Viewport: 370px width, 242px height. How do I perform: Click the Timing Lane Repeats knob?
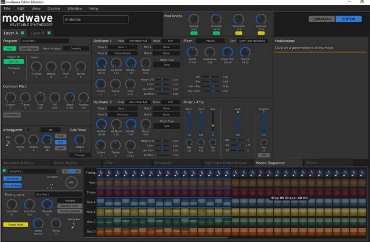click(x=47, y=204)
